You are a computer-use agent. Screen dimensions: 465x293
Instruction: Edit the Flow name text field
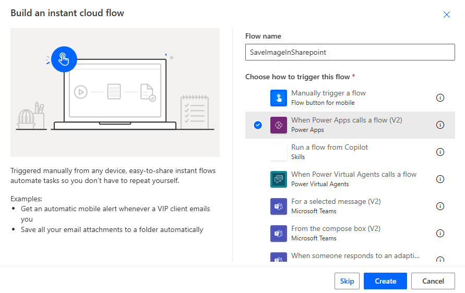350,52
